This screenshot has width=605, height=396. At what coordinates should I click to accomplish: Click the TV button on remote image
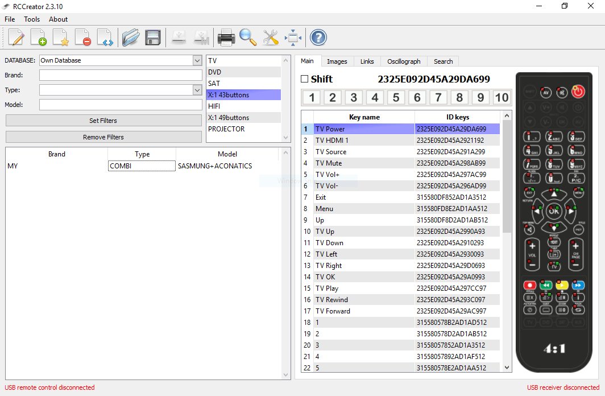pyautogui.click(x=554, y=266)
